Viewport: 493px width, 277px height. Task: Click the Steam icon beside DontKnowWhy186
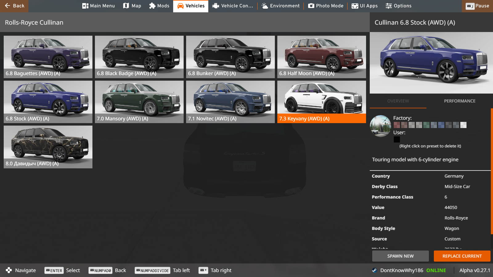click(374, 270)
